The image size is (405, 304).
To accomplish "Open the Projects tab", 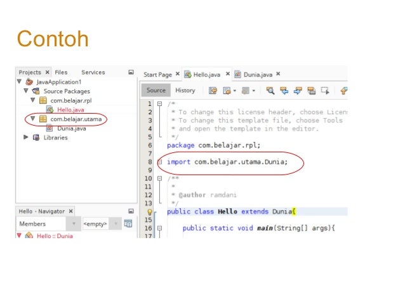I will click(30, 72).
